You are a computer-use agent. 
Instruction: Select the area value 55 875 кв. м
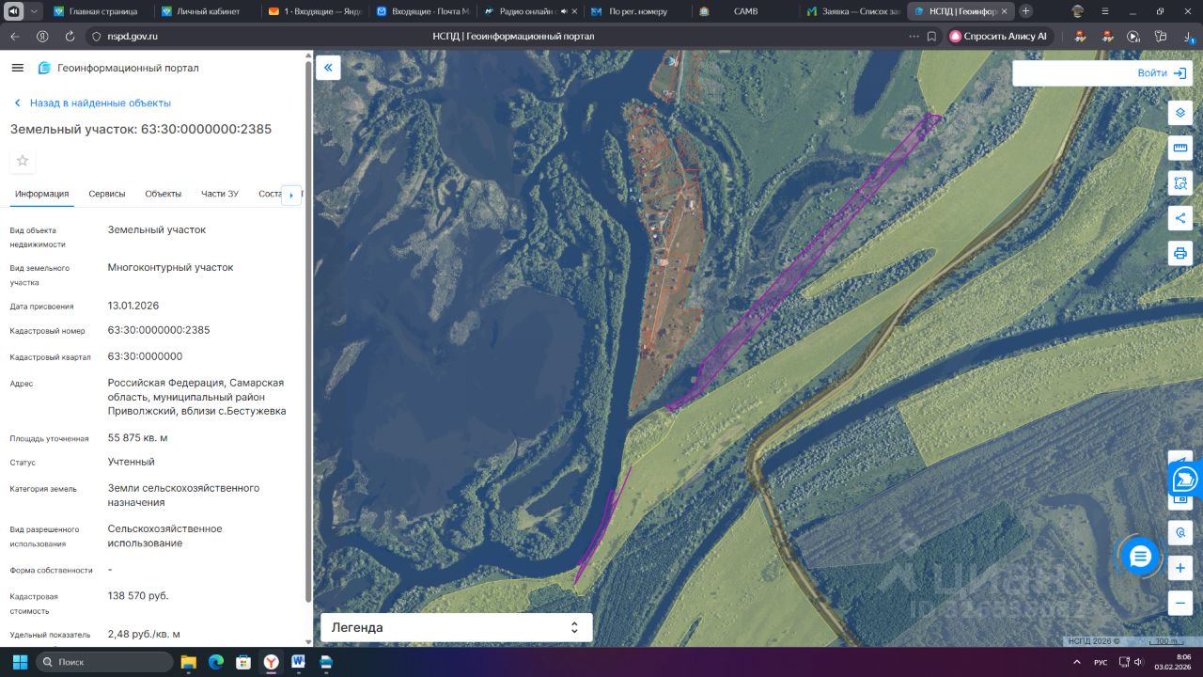pyautogui.click(x=138, y=438)
